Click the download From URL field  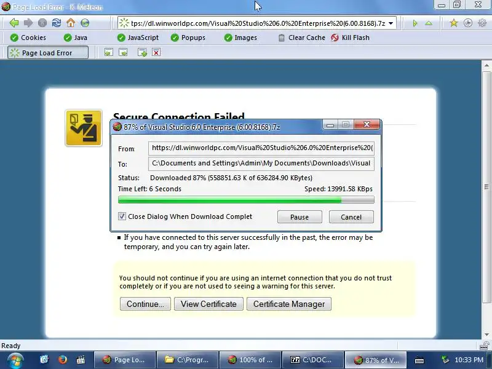click(x=261, y=148)
